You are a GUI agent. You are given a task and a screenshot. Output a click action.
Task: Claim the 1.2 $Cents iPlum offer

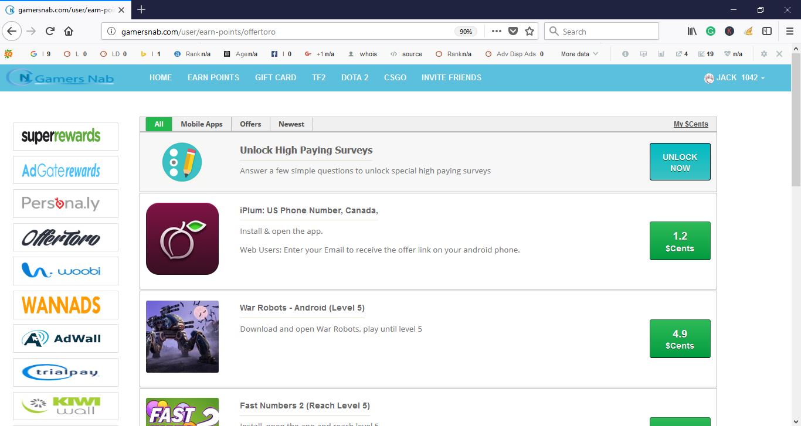[x=680, y=241]
